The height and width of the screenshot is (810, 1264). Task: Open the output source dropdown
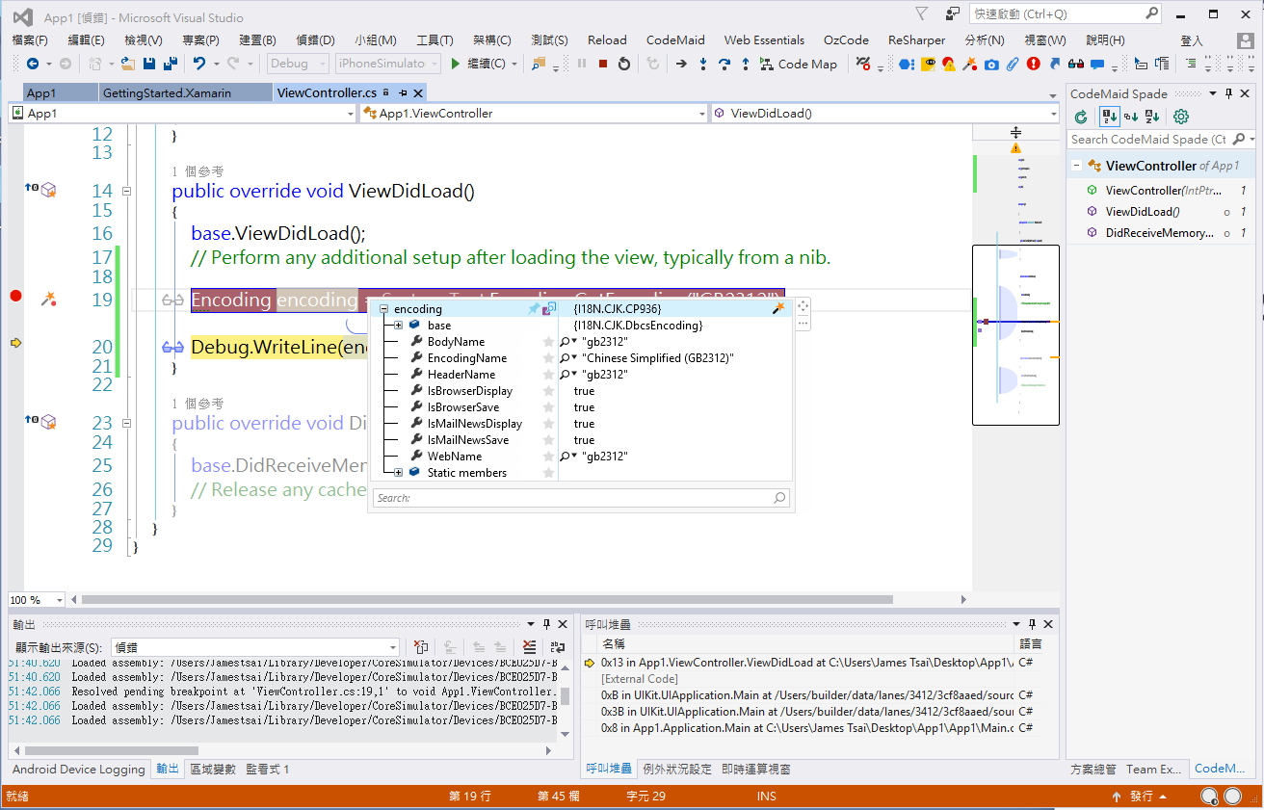(255, 647)
